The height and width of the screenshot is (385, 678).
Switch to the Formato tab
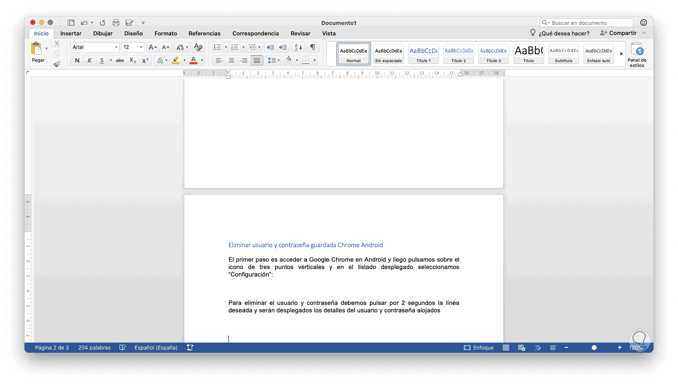(166, 33)
